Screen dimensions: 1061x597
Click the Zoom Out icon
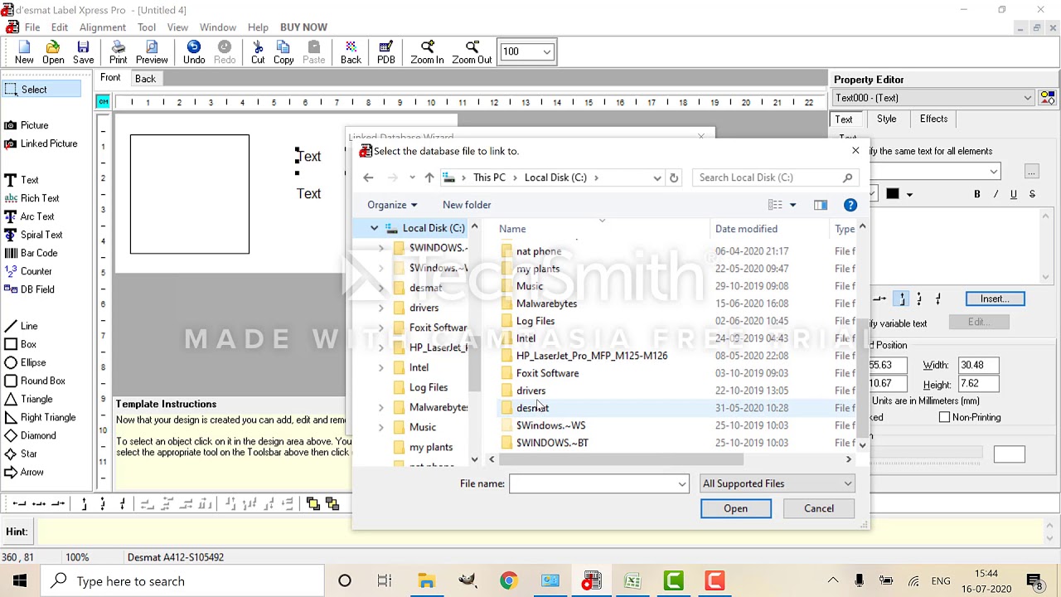click(472, 52)
